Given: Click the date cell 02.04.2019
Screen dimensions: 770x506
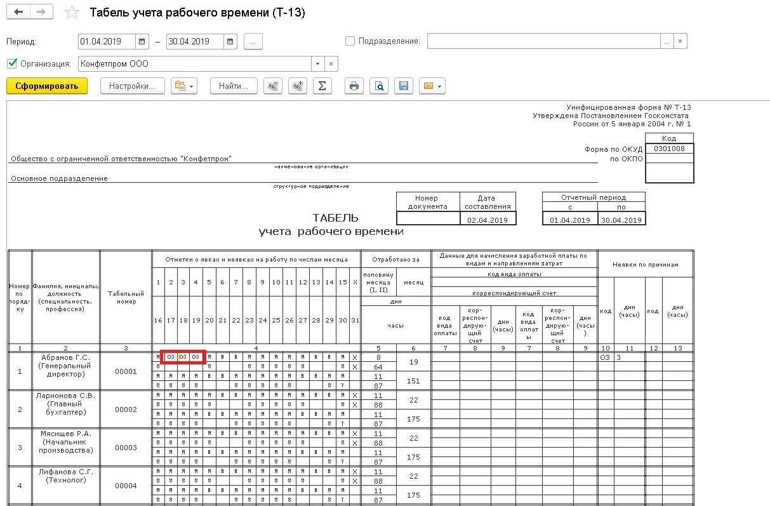Looking at the screenshot, I should [x=488, y=219].
